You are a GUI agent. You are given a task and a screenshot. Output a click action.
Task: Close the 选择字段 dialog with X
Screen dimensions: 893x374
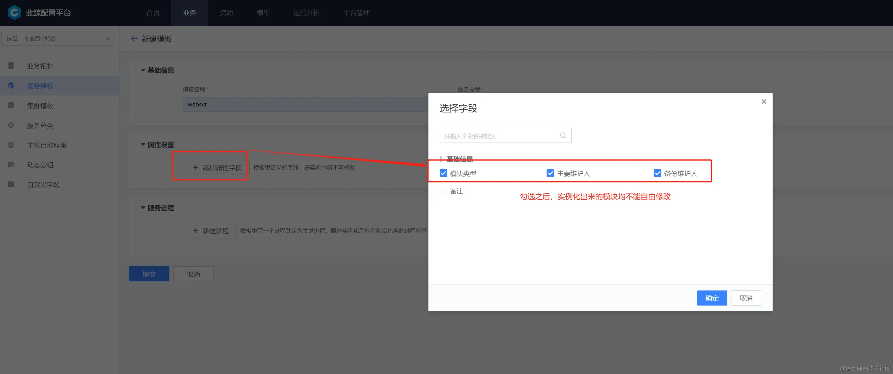[764, 101]
